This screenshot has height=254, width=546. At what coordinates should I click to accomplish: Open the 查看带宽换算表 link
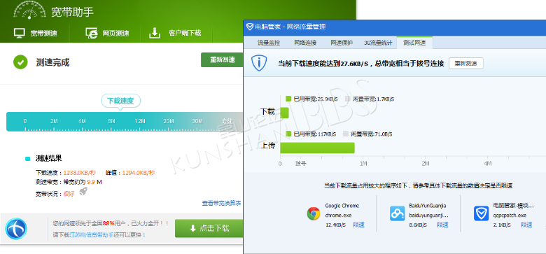[x=221, y=203]
